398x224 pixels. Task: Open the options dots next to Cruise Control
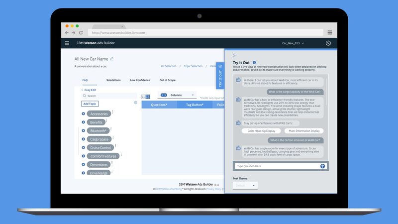[115, 146]
